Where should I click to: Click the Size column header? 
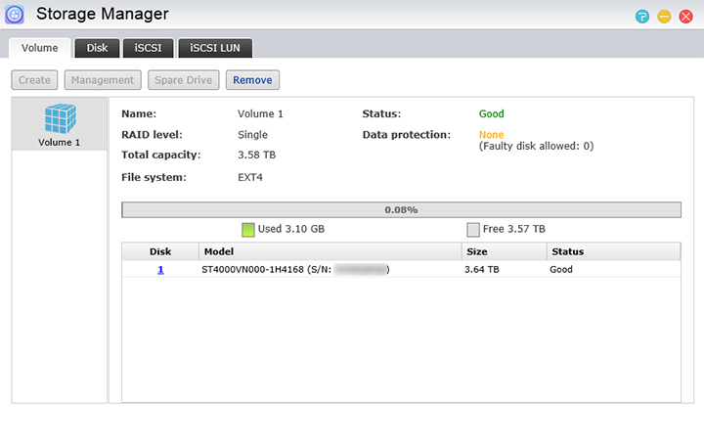[503, 251]
